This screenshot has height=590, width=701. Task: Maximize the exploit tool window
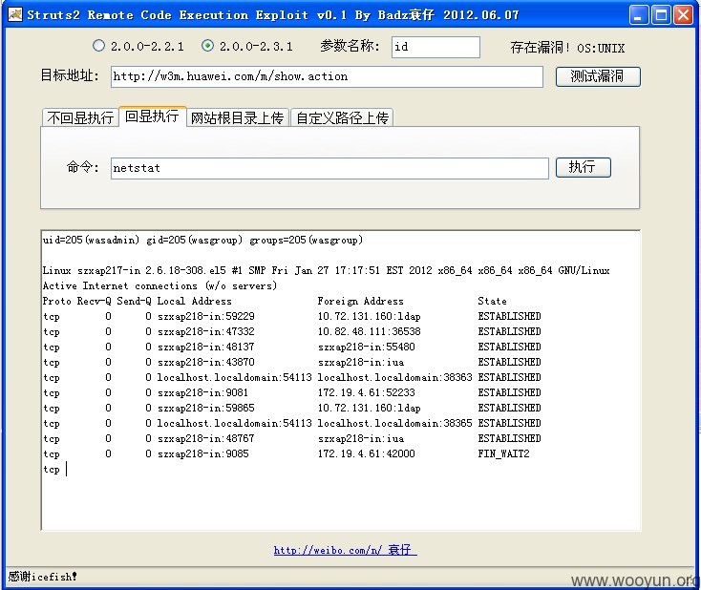[x=661, y=15]
